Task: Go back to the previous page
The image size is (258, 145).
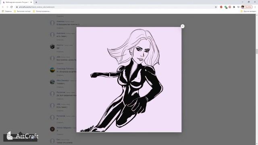Action: click(x=3, y=7)
